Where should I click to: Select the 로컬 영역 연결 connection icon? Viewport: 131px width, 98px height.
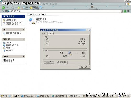(32, 21)
